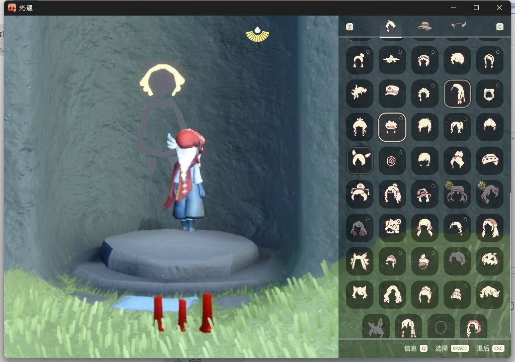Select greyed-out wavy hair with flower
The image size is (515, 362).
tap(490, 194)
